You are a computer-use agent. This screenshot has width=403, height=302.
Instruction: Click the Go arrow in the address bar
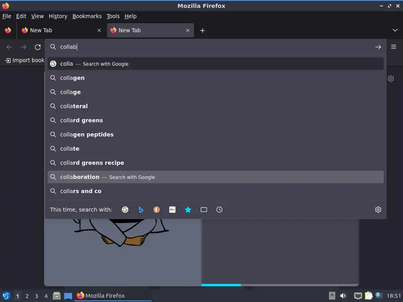378,47
